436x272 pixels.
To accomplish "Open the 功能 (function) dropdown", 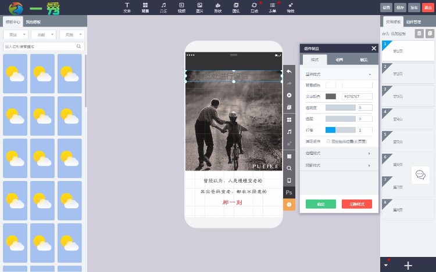I will [44, 34].
